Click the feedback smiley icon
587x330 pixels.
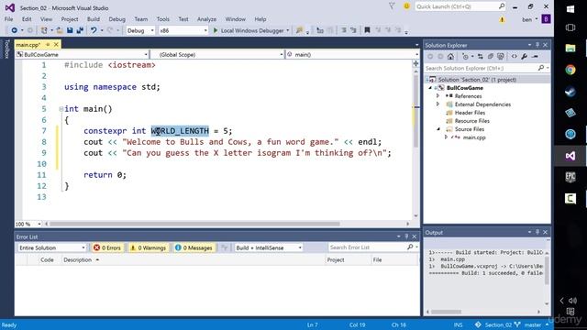pyautogui.click(x=406, y=6)
